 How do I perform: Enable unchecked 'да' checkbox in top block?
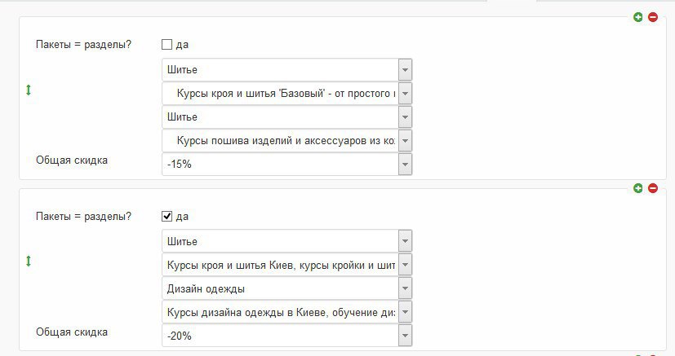point(167,45)
